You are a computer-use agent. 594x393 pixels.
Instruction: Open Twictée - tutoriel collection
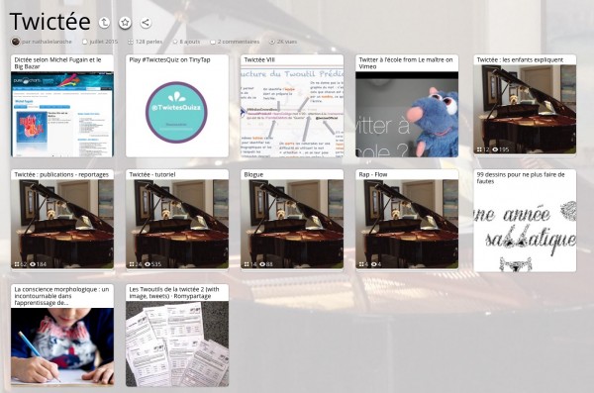point(177,219)
